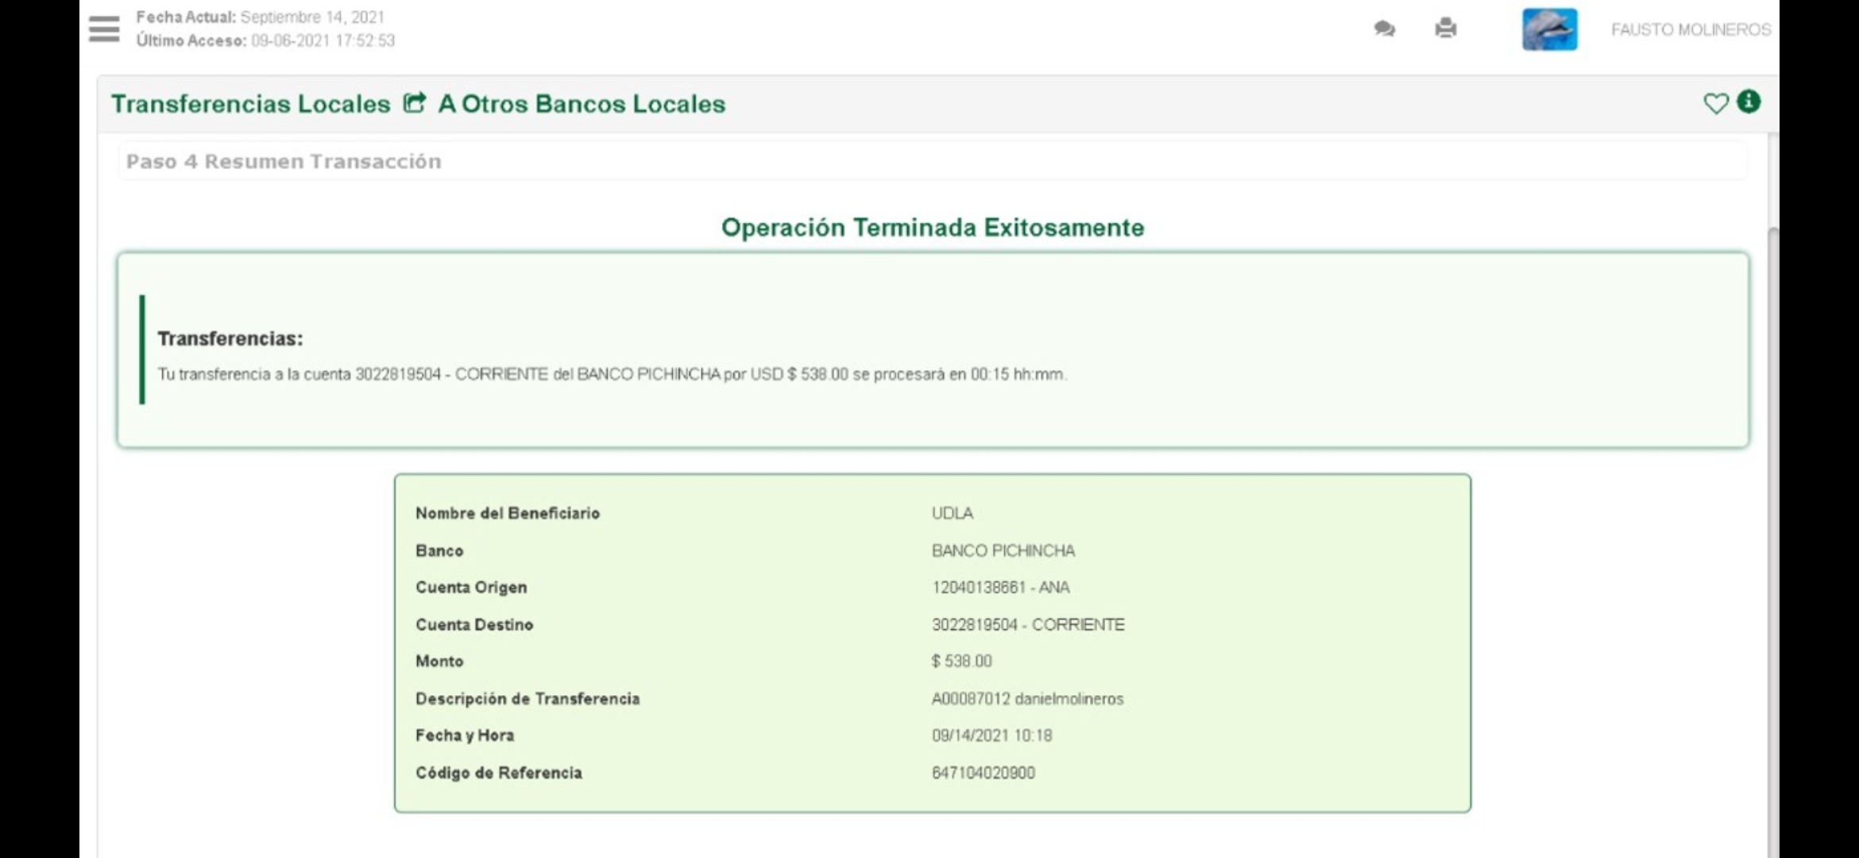Click the dolphin profile avatar
The width and height of the screenshot is (1859, 858).
(1549, 29)
